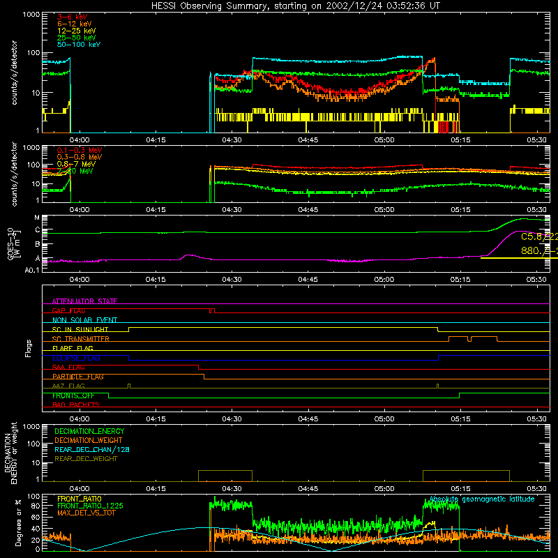
Task: Click the 05:15 tick under the decimation panel
Action: [460, 489]
